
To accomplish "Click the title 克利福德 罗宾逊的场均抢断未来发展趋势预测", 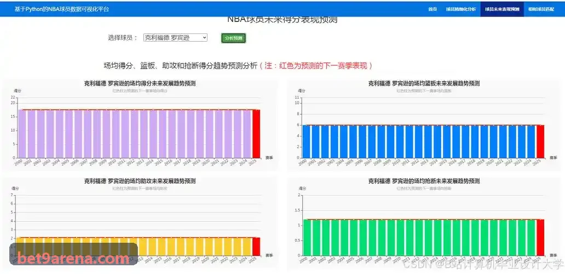I will [424, 181].
